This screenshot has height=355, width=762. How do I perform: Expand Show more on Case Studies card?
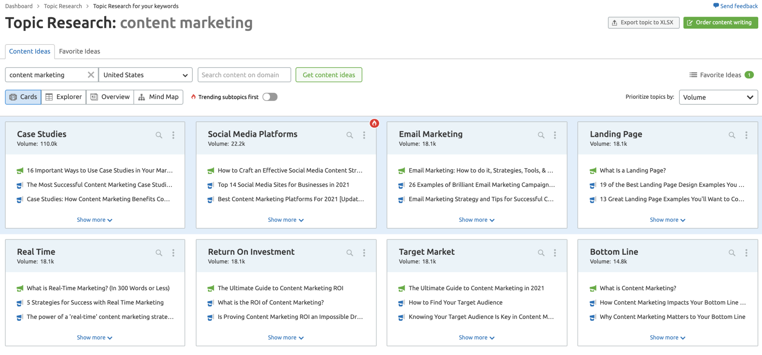tap(94, 220)
